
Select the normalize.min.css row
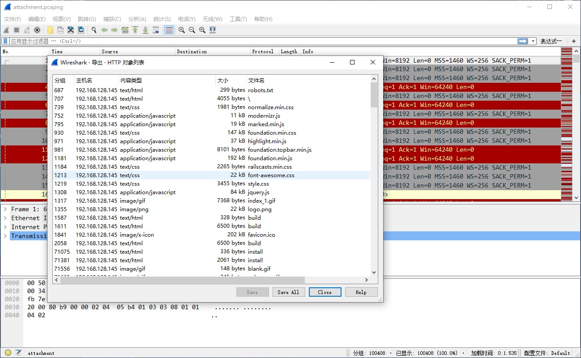click(211, 107)
